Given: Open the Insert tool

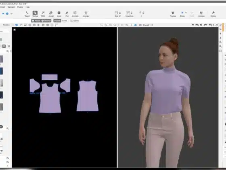Looking at the screenshot, I should [x=59, y=14].
